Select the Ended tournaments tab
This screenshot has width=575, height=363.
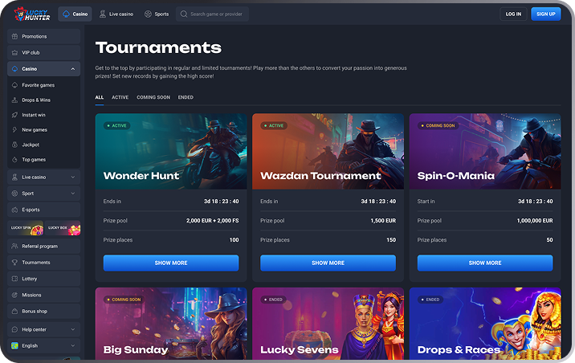point(186,97)
